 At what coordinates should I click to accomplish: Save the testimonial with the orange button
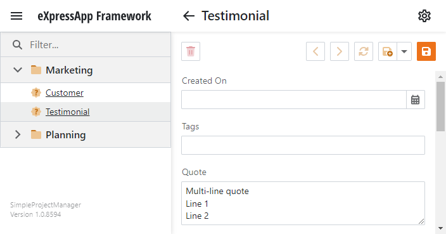point(426,51)
